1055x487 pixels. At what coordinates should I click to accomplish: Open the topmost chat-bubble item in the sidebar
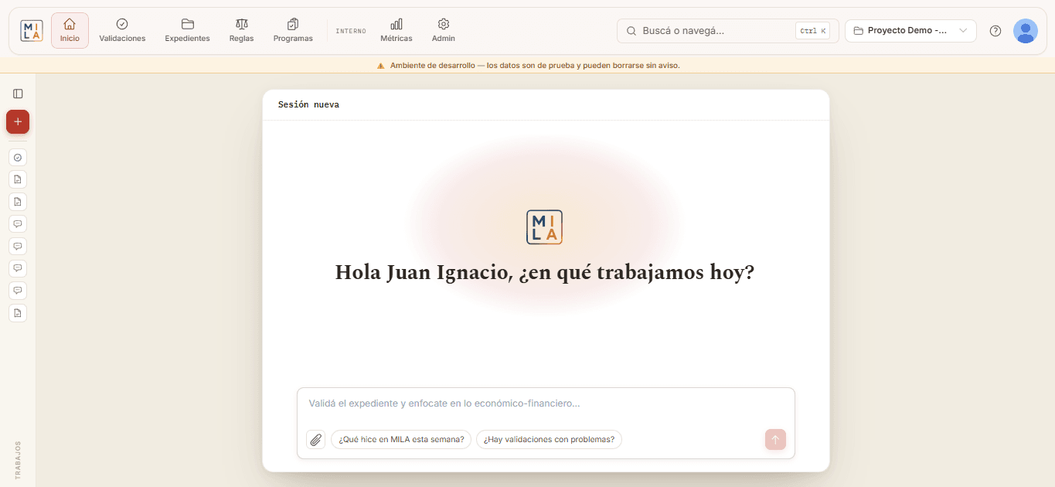[18, 224]
